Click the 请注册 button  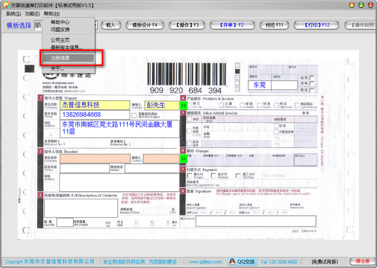pyautogui.click(x=362, y=261)
